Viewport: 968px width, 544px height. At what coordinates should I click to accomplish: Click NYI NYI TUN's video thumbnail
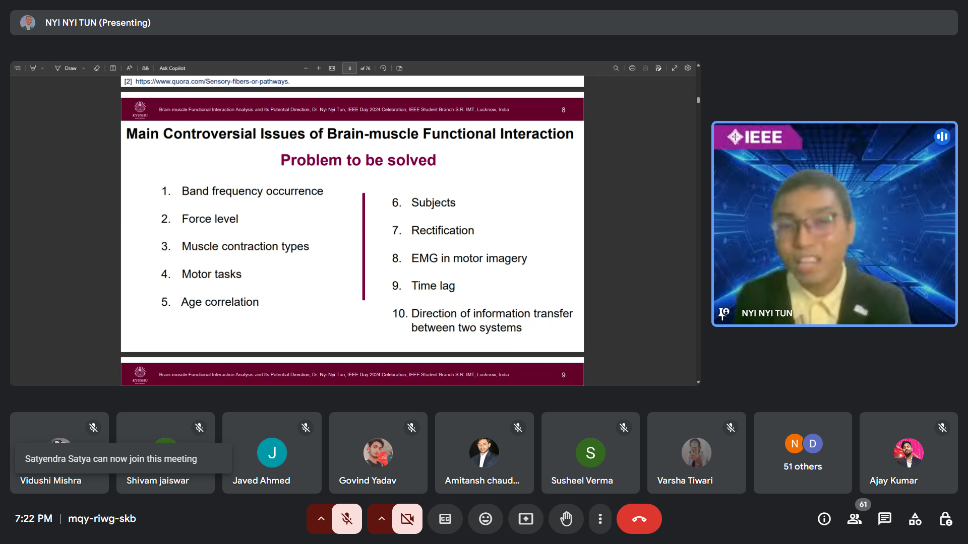coord(834,224)
